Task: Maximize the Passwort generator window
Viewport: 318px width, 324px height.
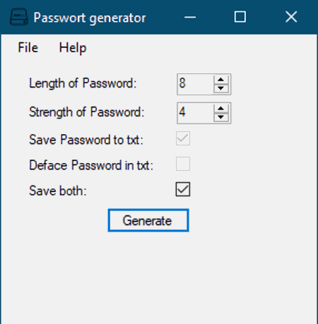Action: [x=240, y=17]
